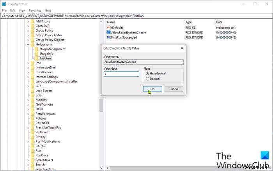The image size is (273, 171).
Task: Select the Search folder icon
Action: click(x=32, y=164)
